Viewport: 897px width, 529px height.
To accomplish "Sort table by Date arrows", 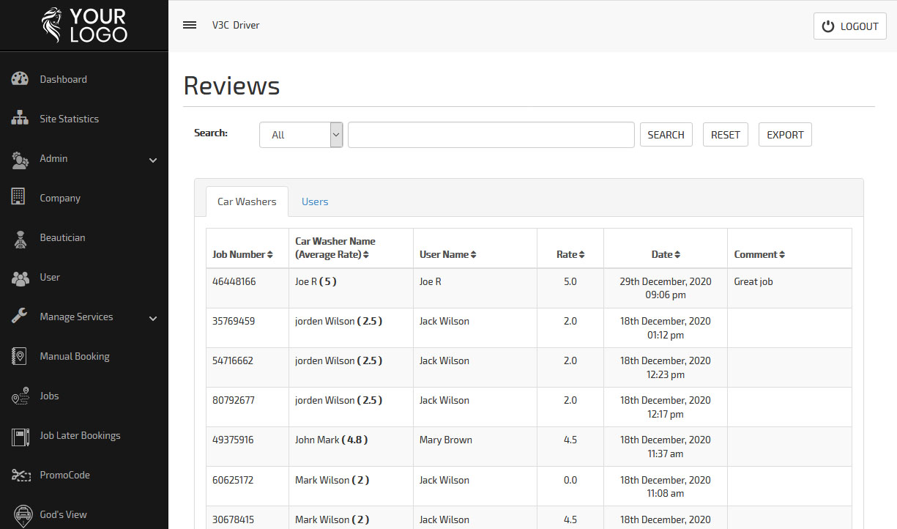I will click(x=677, y=254).
